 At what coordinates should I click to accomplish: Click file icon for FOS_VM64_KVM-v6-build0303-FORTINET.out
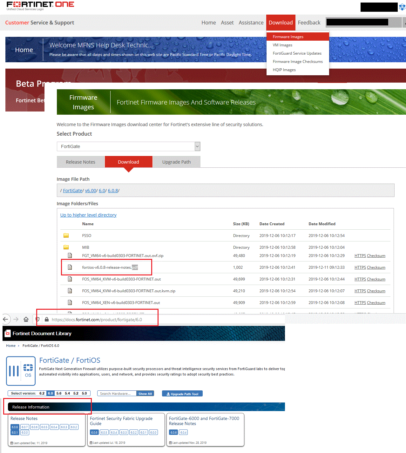click(70, 279)
